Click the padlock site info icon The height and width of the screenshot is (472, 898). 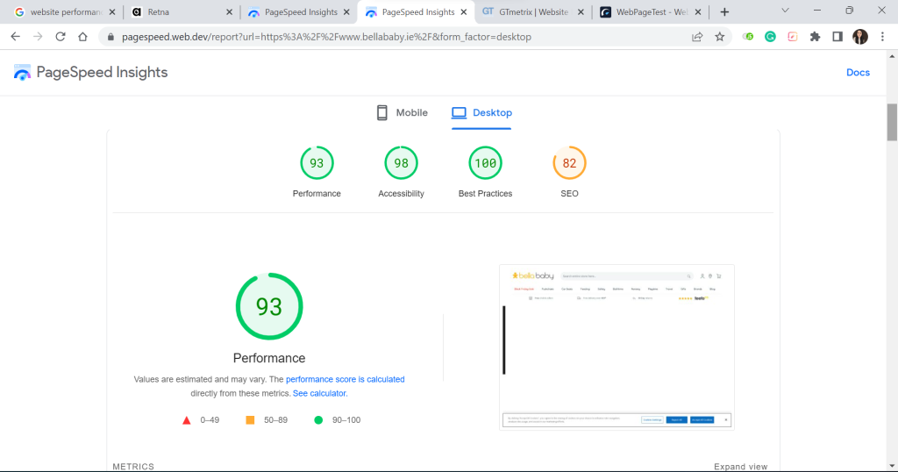(110, 37)
